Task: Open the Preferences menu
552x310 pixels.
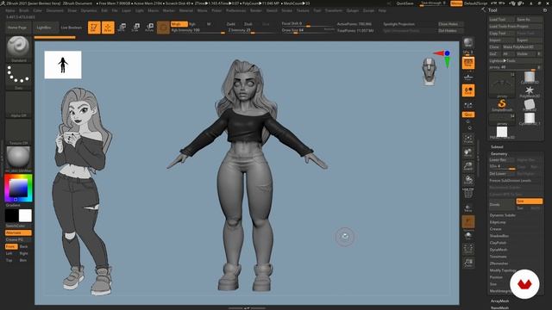Action: pos(235,11)
